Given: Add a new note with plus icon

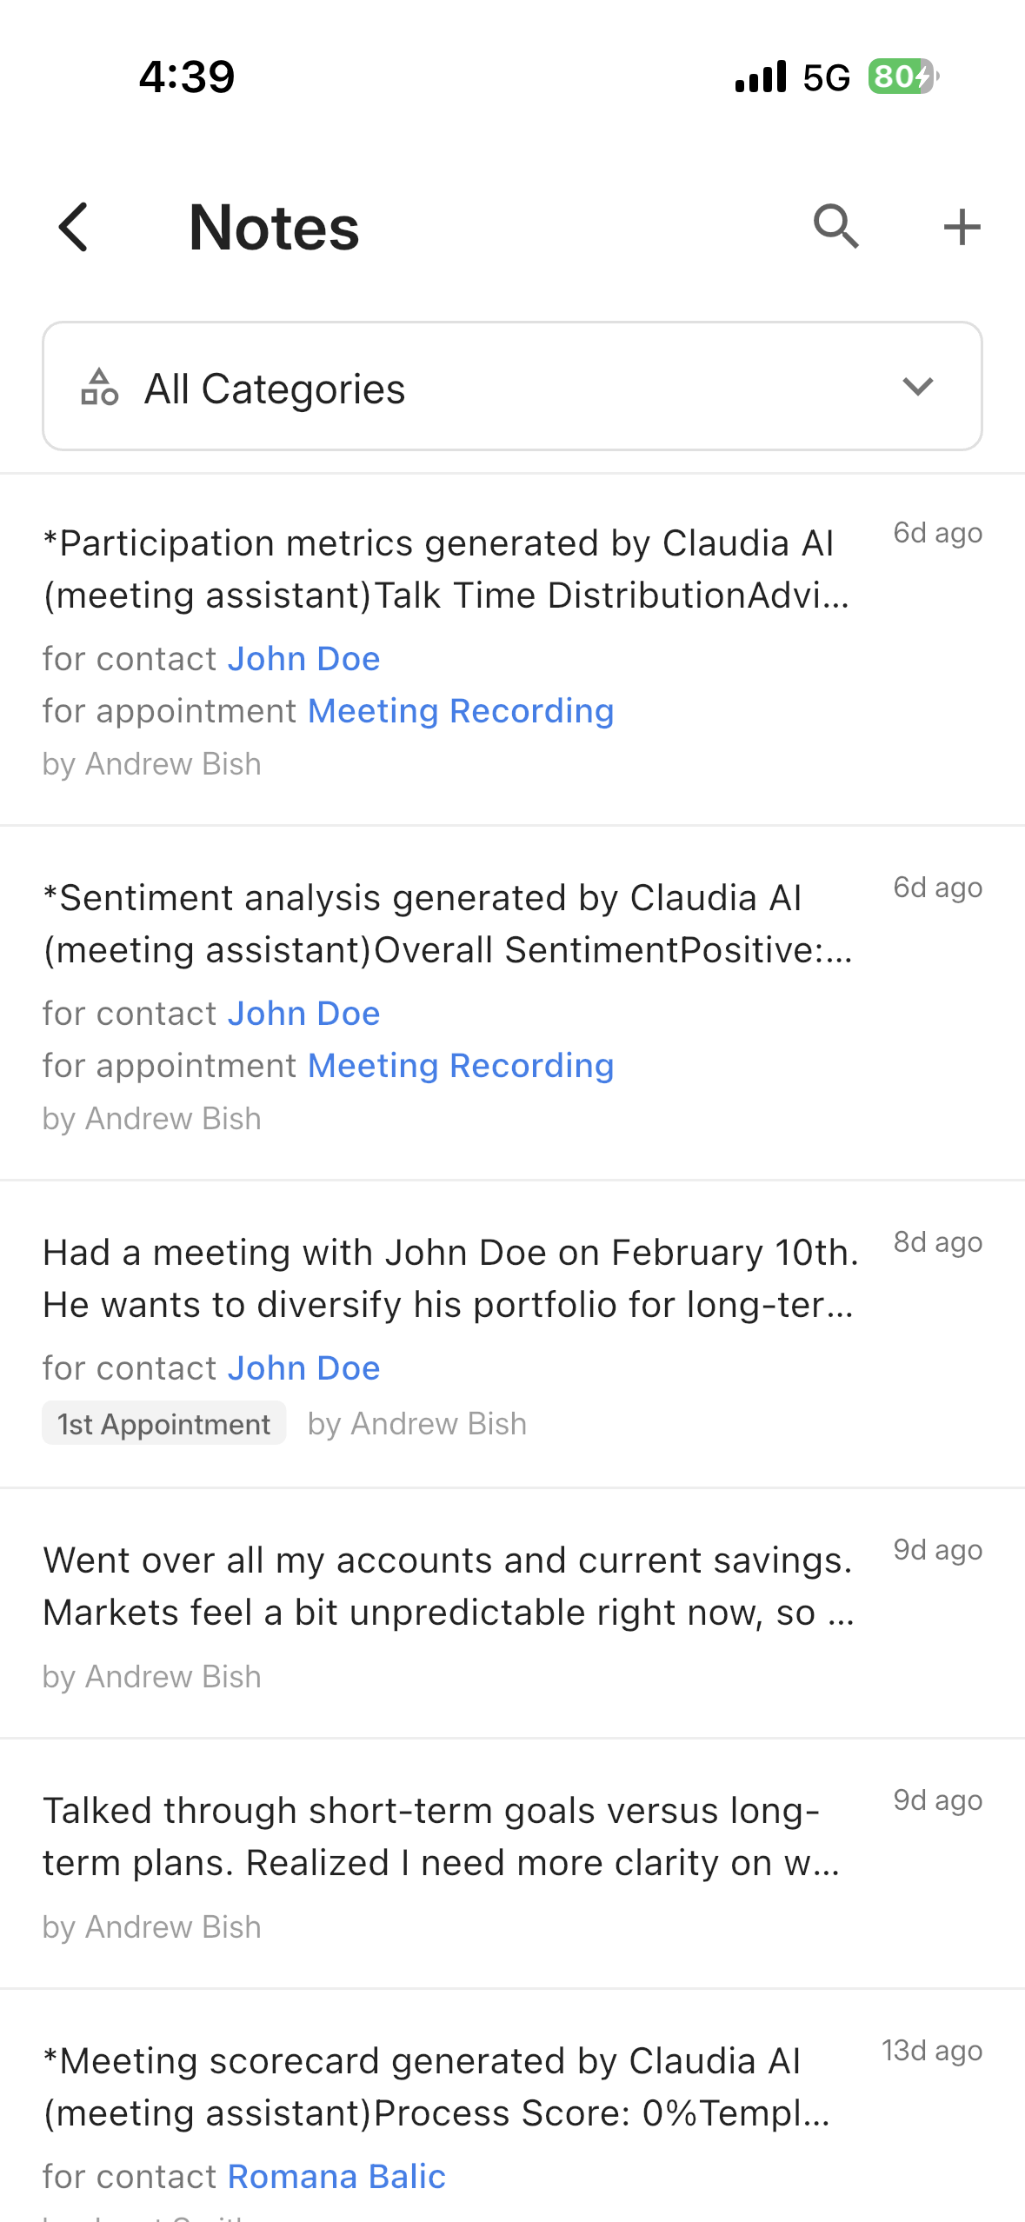Looking at the screenshot, I should (962, 228).
